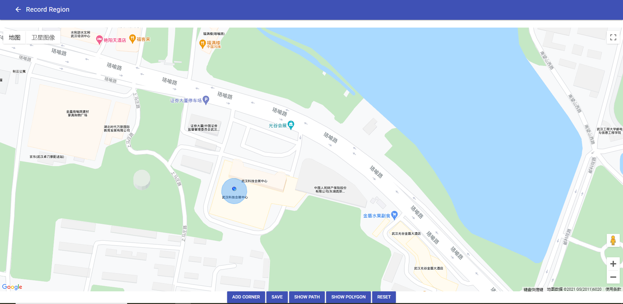Open 键盘快捷键 keyboard shortcuts
The width and height of the screenshot is (623, 304).
click(x=533, y=289)
